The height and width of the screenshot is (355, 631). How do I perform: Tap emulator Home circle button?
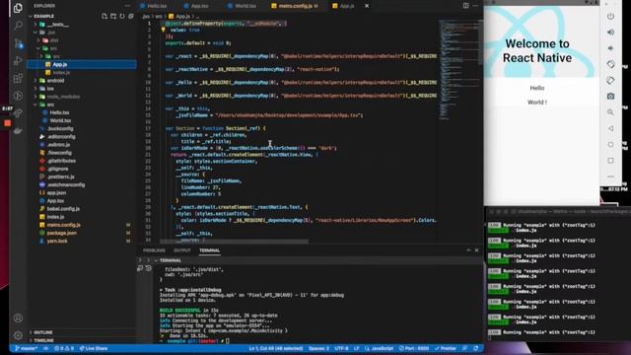pyautogui.click(x=610, y=145)
